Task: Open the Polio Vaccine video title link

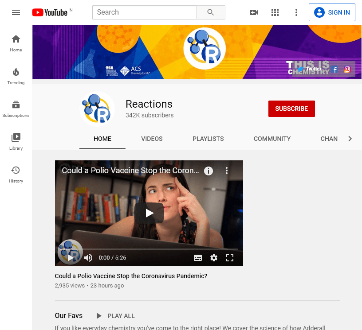Action: coord(131,276)
